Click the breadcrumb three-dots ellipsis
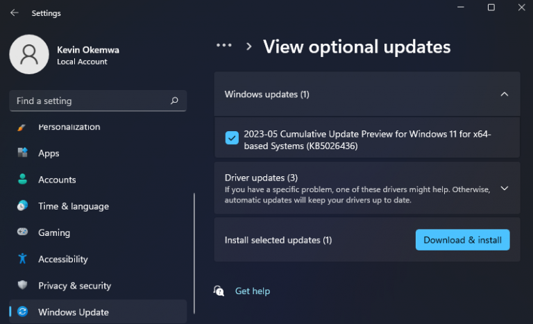Image resolution: width=533 pixels, height=324 pixels. 224,45
